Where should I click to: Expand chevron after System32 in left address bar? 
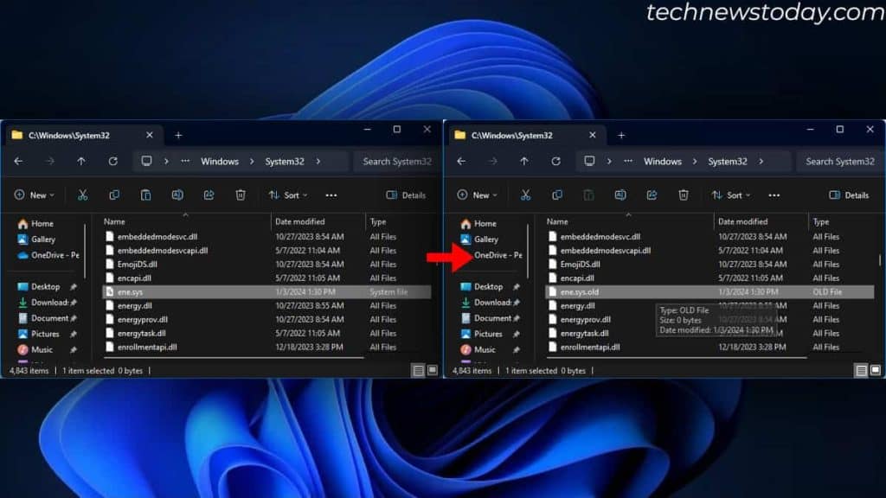click(x=318, y=162)
